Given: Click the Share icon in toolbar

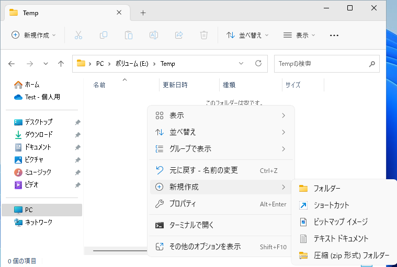Looking at the screenshot, I should point(179,35).
